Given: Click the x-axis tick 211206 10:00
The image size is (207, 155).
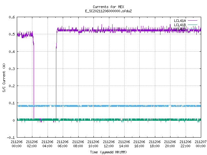Looking at the screenshot, I should coord(93,144).
